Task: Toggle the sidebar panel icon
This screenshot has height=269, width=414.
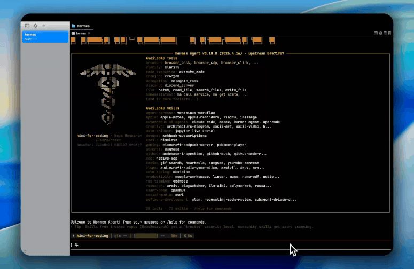Action: point(27,26)
